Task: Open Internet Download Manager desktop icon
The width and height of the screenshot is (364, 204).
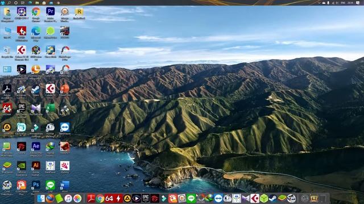Action: [x=51, y=146]
